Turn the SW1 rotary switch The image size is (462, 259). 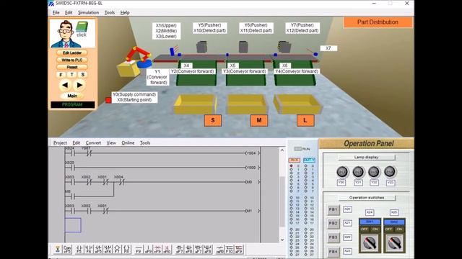pyautogui.click(x=370, y=243)
